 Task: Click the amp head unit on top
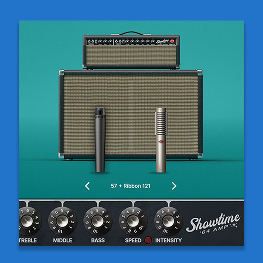(x=131, y=52)
